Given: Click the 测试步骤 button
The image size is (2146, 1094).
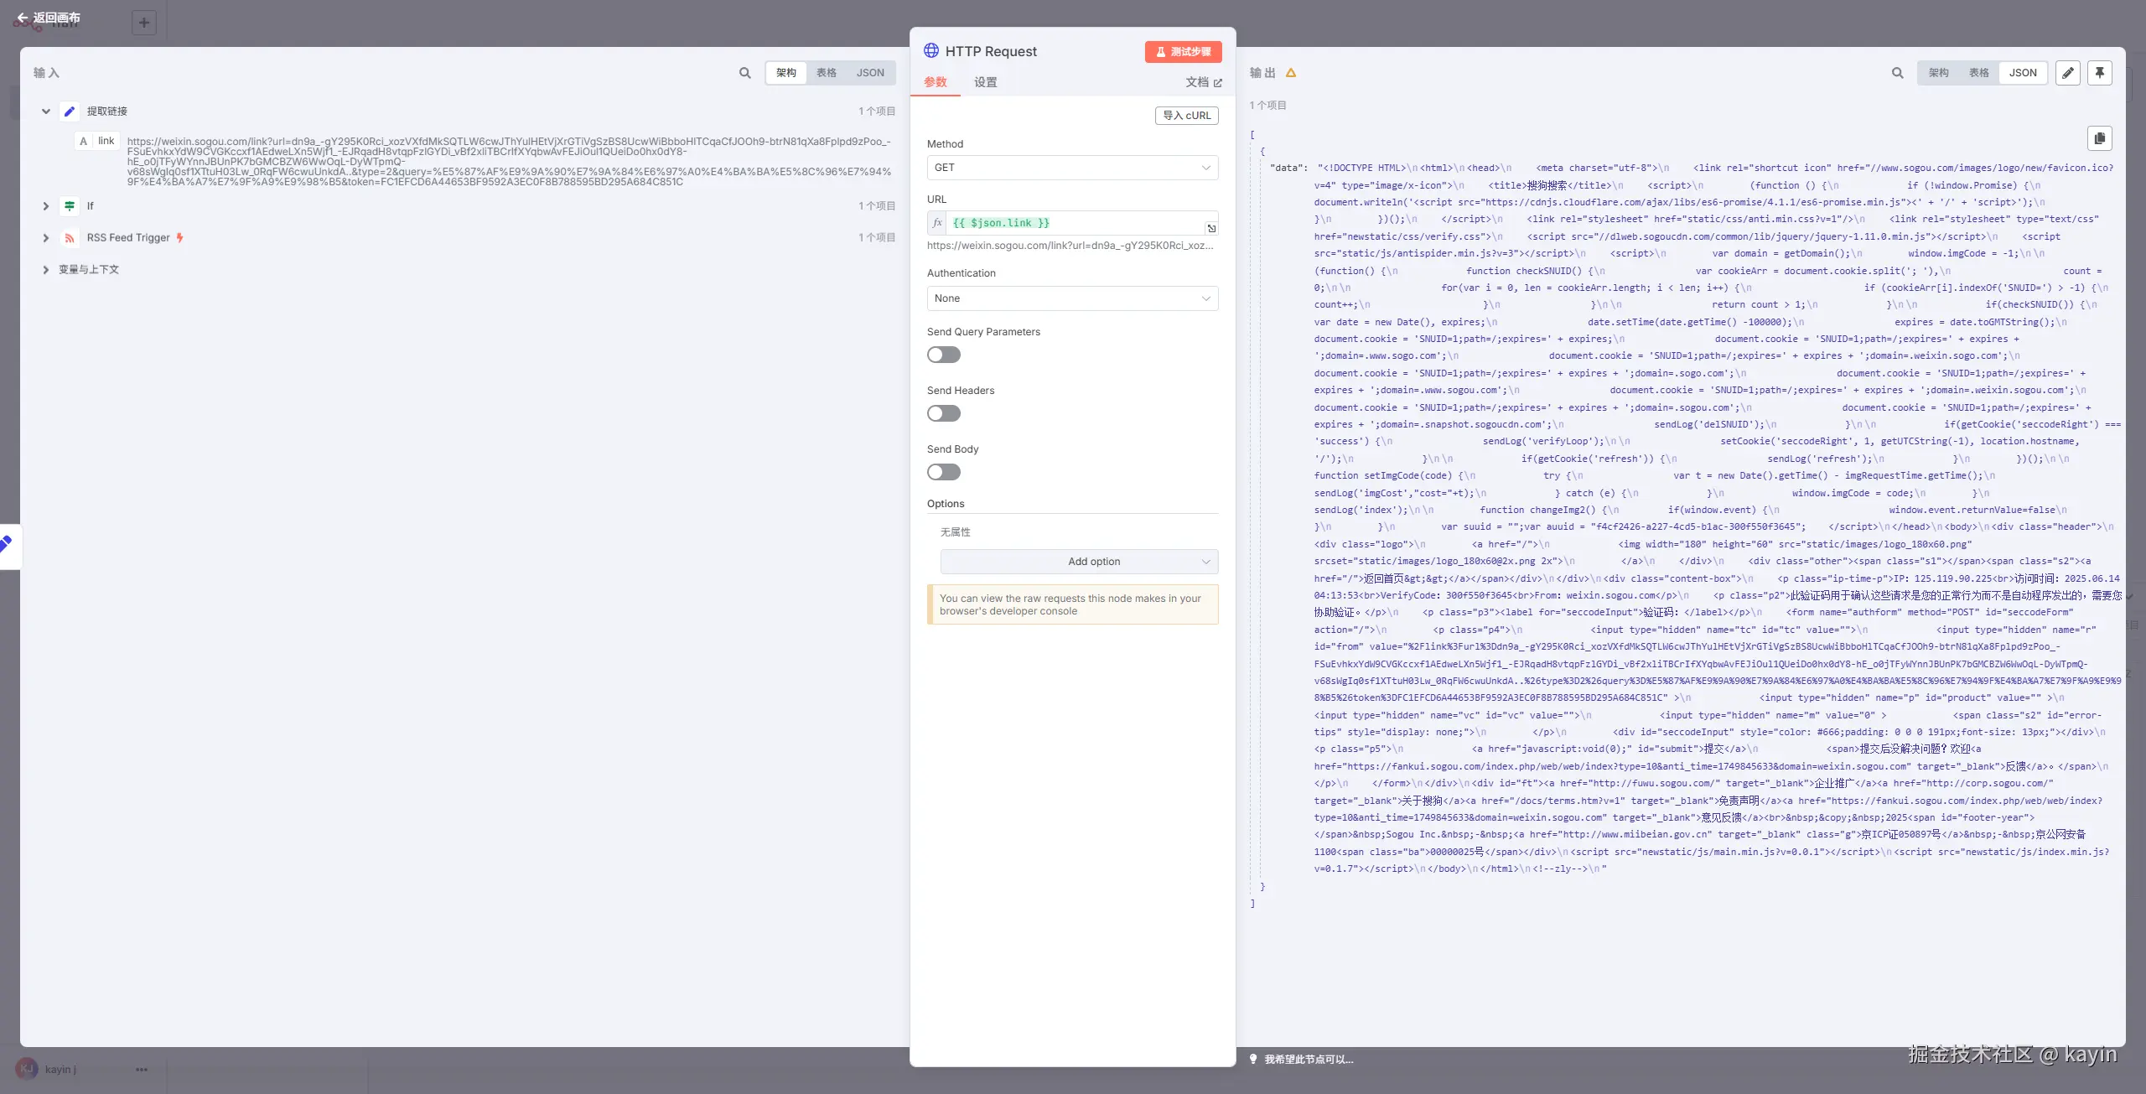Looking at the screenshot, I should pos(1183,52).
